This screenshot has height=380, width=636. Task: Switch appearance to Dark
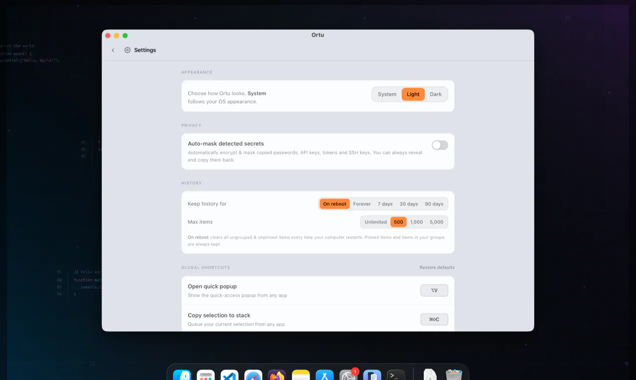[x=436, y=94]
